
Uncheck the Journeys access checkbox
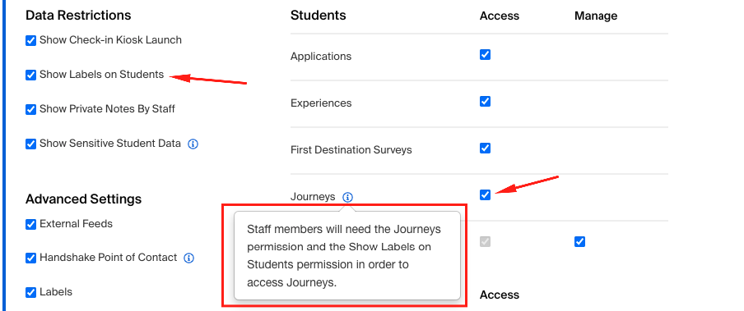[485, 194]
